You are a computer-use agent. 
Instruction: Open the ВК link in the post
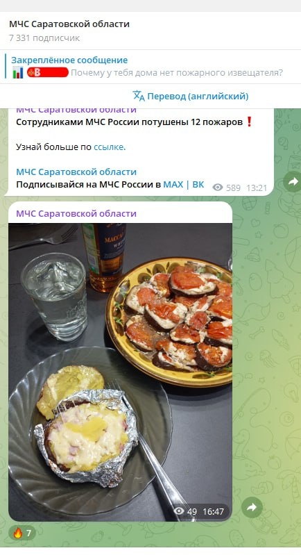click(198, 184)
